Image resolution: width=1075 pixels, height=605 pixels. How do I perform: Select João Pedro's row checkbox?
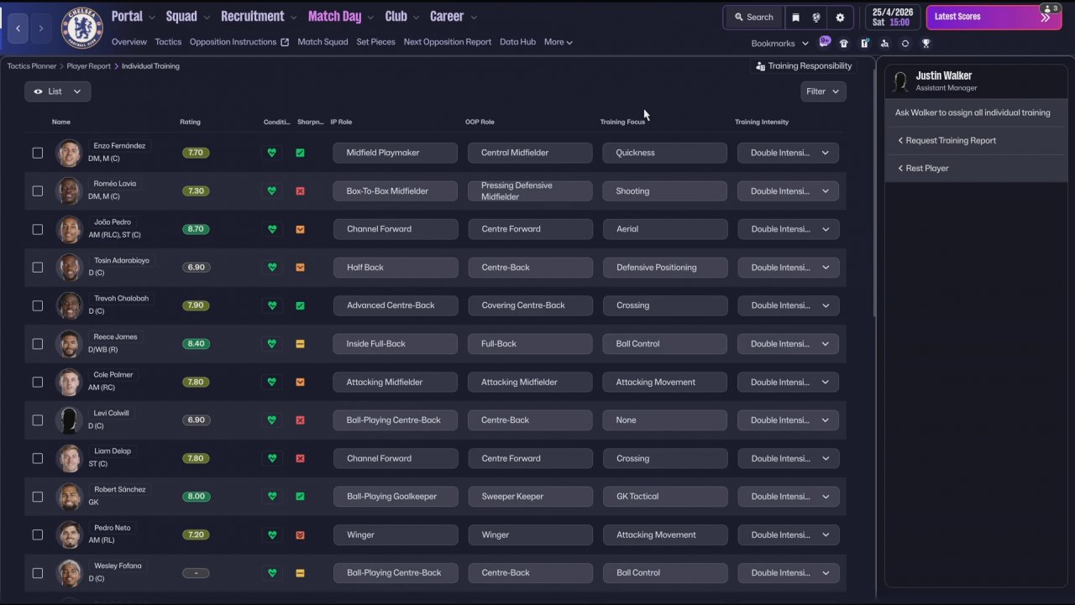tap(37, 229)
